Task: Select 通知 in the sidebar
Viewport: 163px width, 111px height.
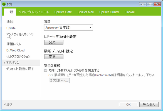Action: click(x=10, y=22)
